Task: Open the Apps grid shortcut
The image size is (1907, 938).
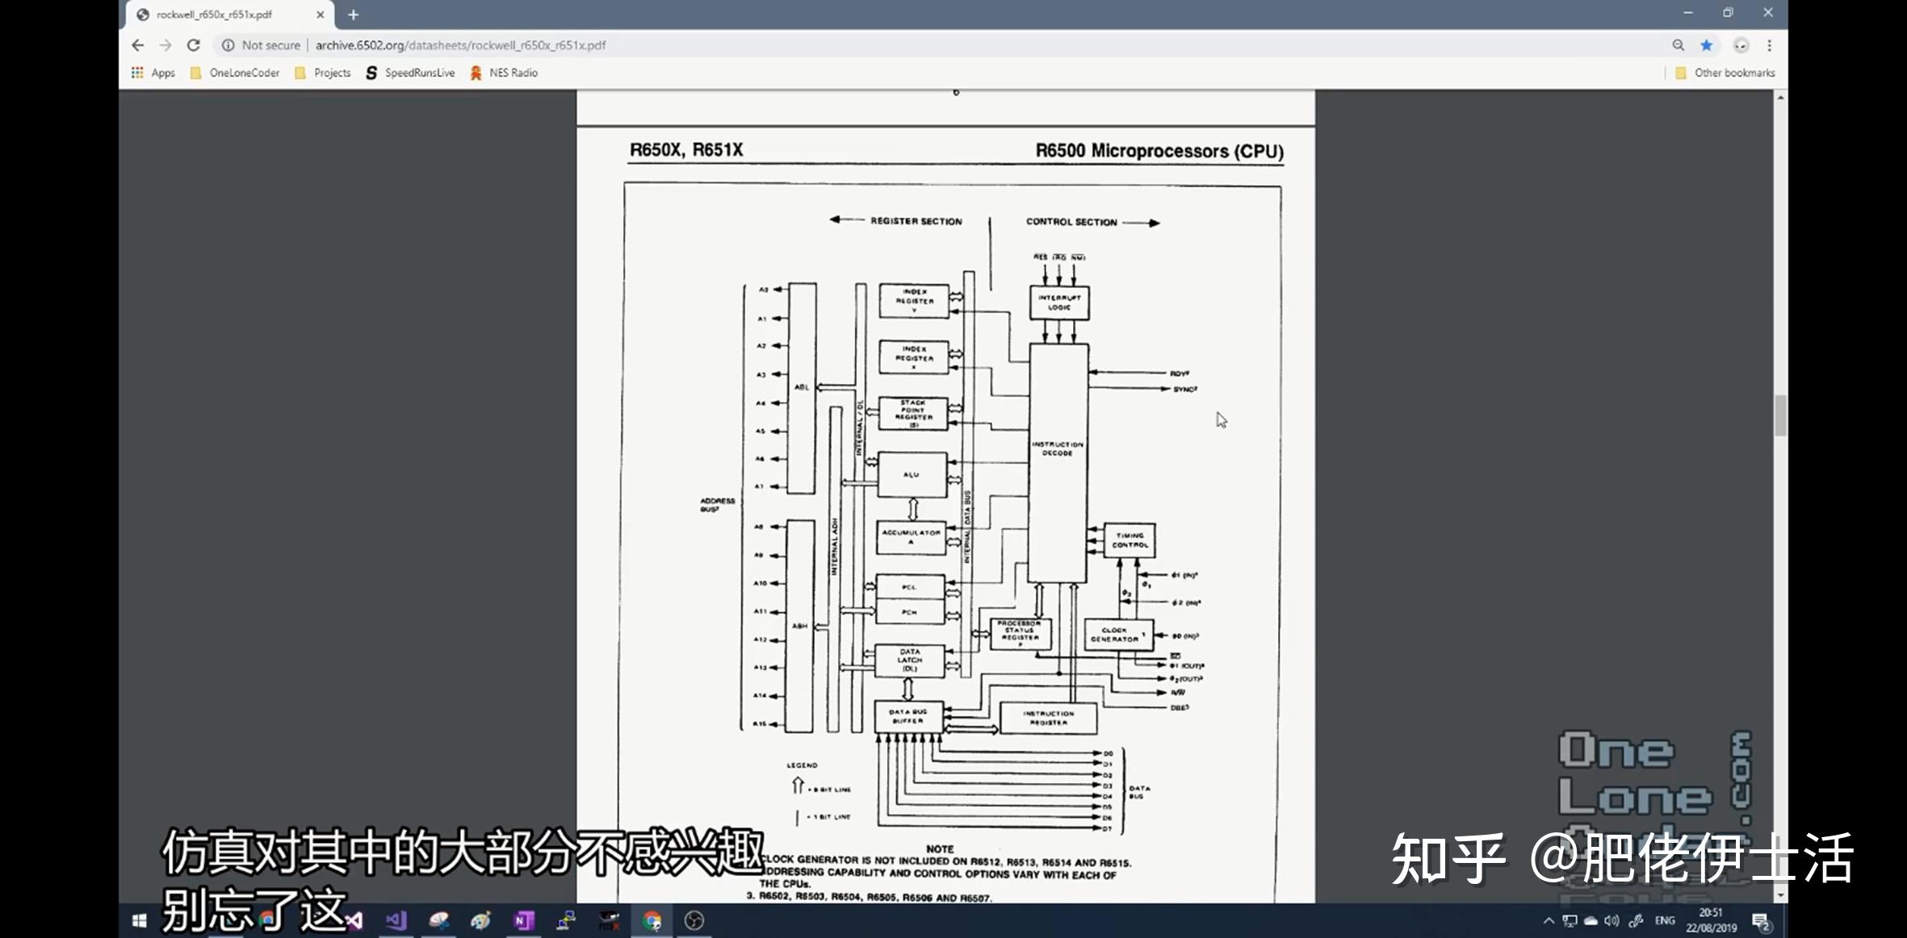Action: click(x=153, y=73)
